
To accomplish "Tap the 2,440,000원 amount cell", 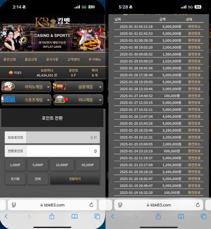I will [x=172, y=172].
